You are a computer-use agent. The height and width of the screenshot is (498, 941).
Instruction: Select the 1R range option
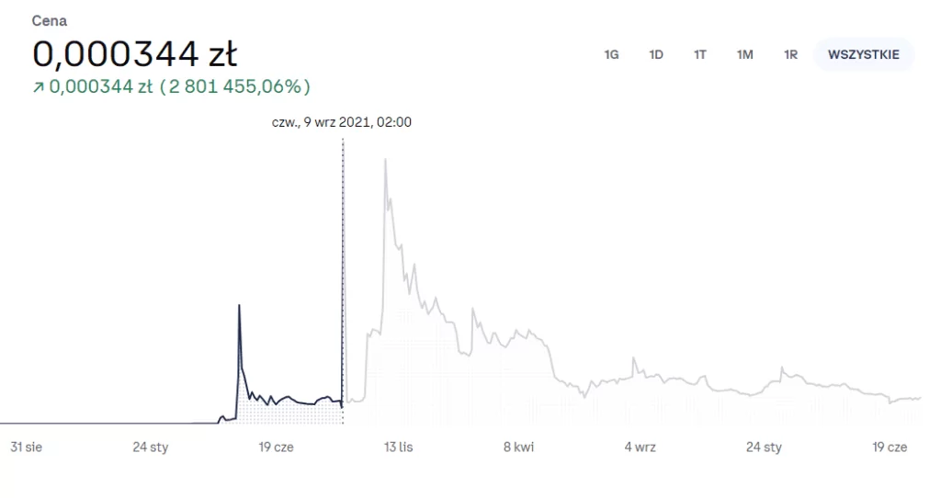tap(790, 54)
